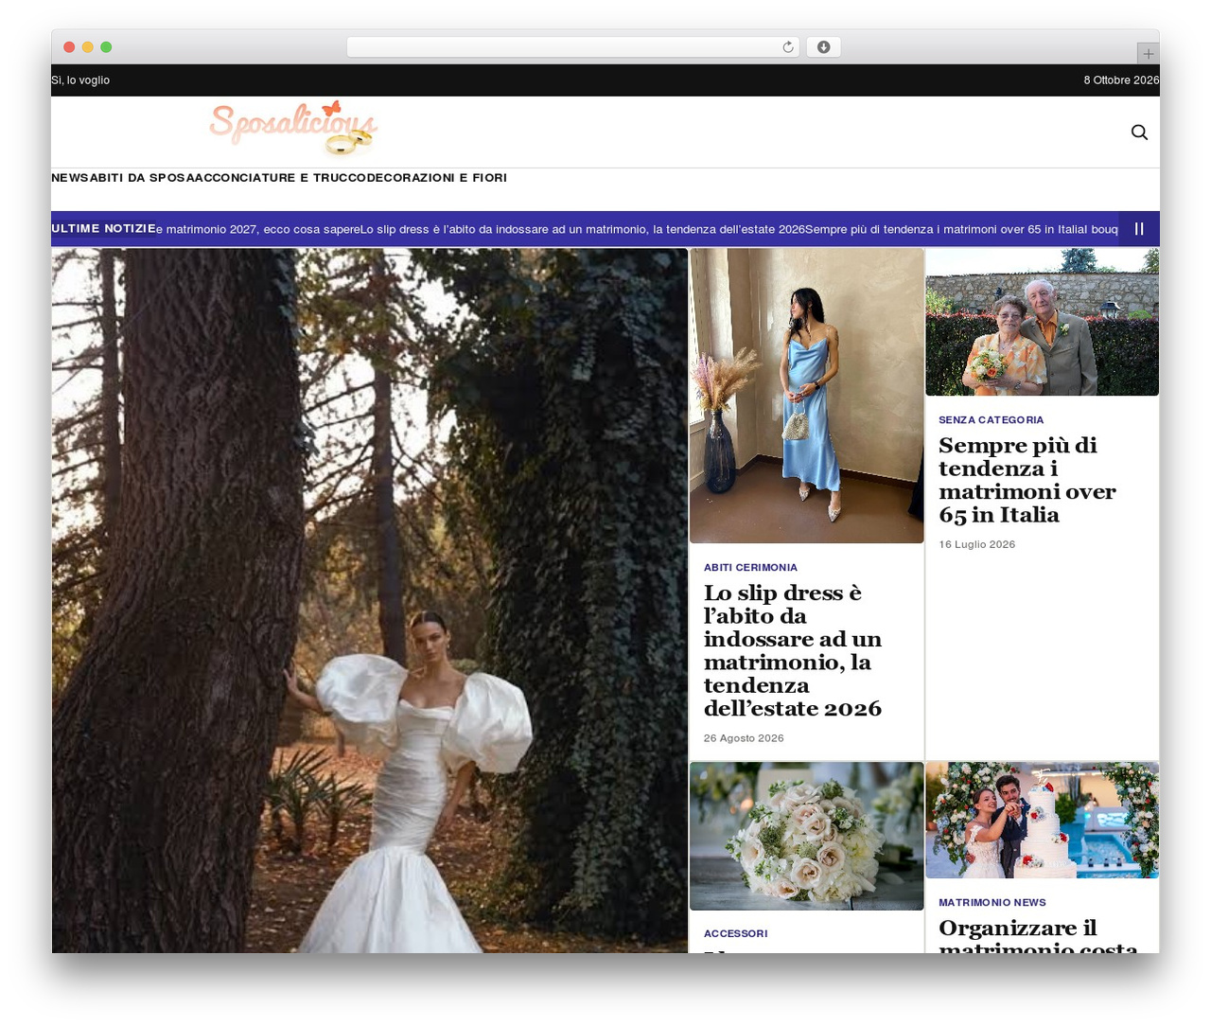This screenshot has height=1026, width=1211.
Task: Click the date '16 Luglio 2026'
Action: click(976, 544)
